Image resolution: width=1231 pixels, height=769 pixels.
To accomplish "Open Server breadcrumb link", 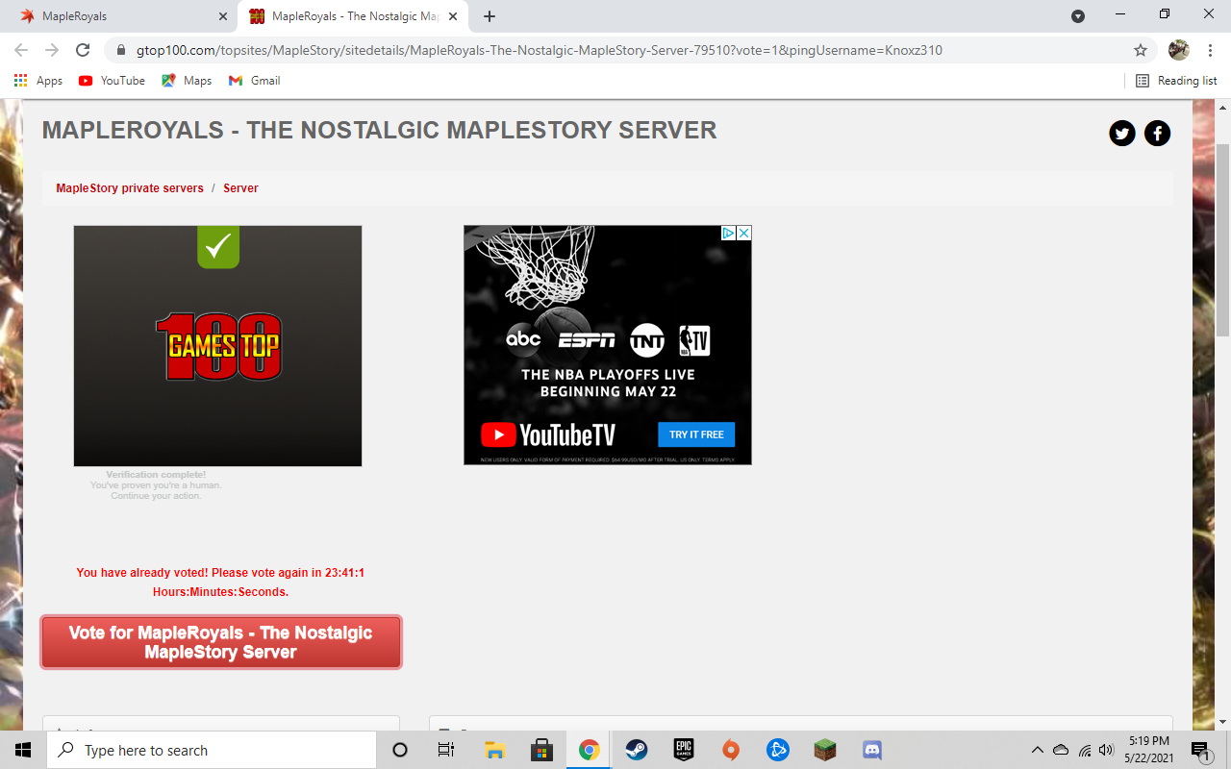I will (240, 188).
